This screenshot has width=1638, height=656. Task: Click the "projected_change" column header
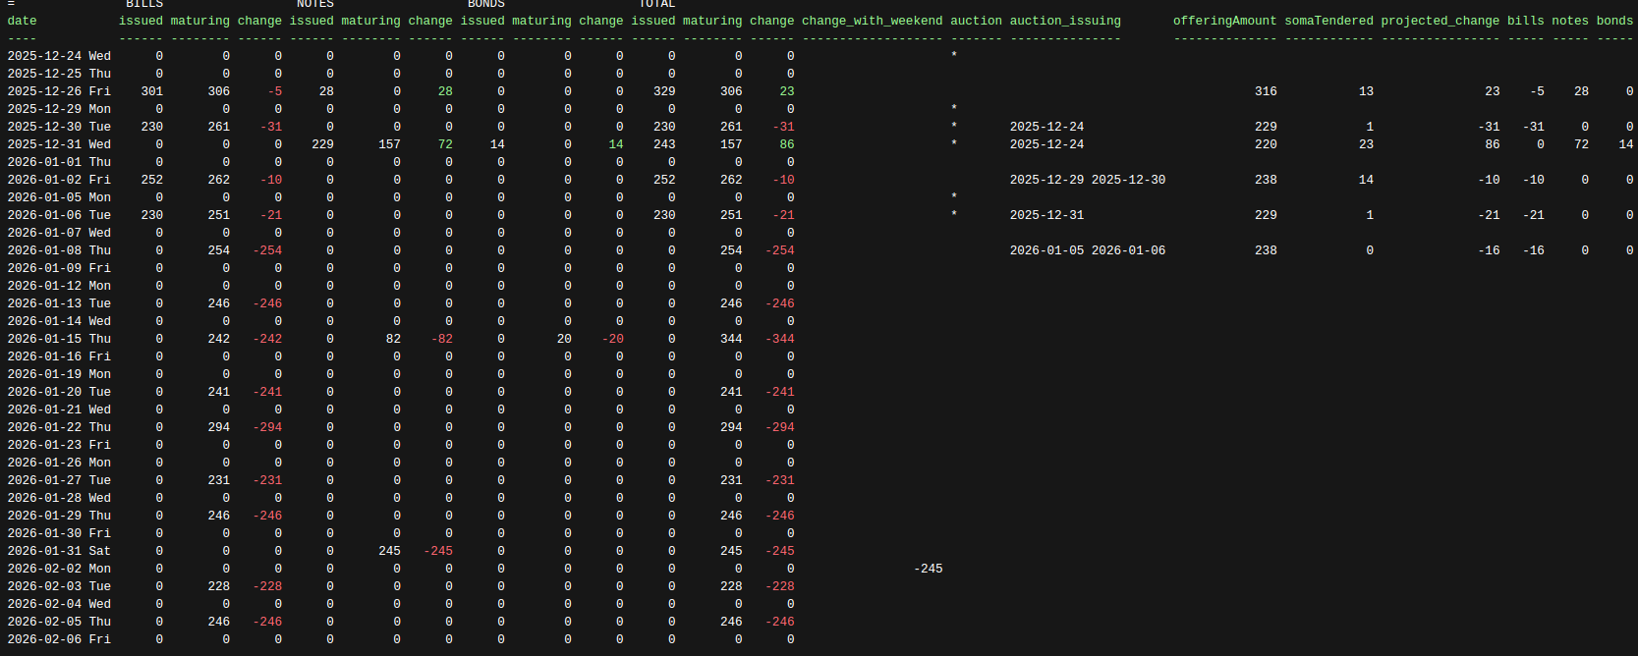pos(1440,21)
